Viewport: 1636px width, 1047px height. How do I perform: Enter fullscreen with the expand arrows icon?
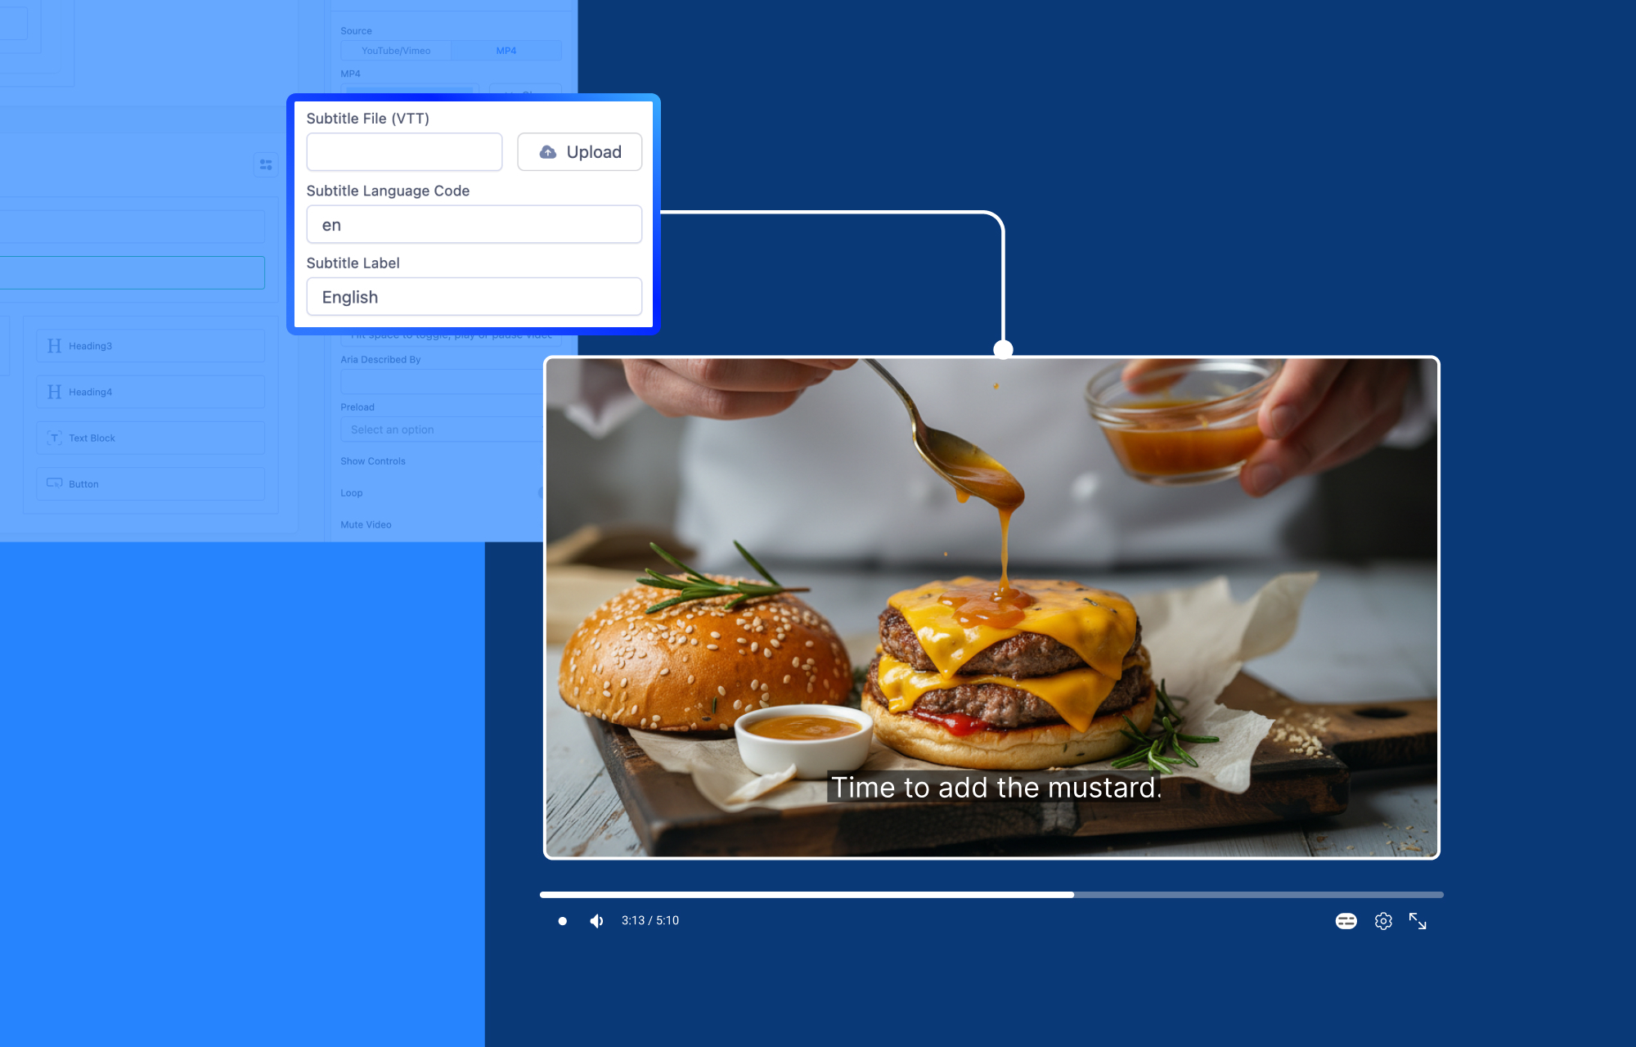(x=1418, y=921)
